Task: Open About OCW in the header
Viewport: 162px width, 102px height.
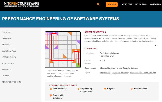Action: coord(127,4)
